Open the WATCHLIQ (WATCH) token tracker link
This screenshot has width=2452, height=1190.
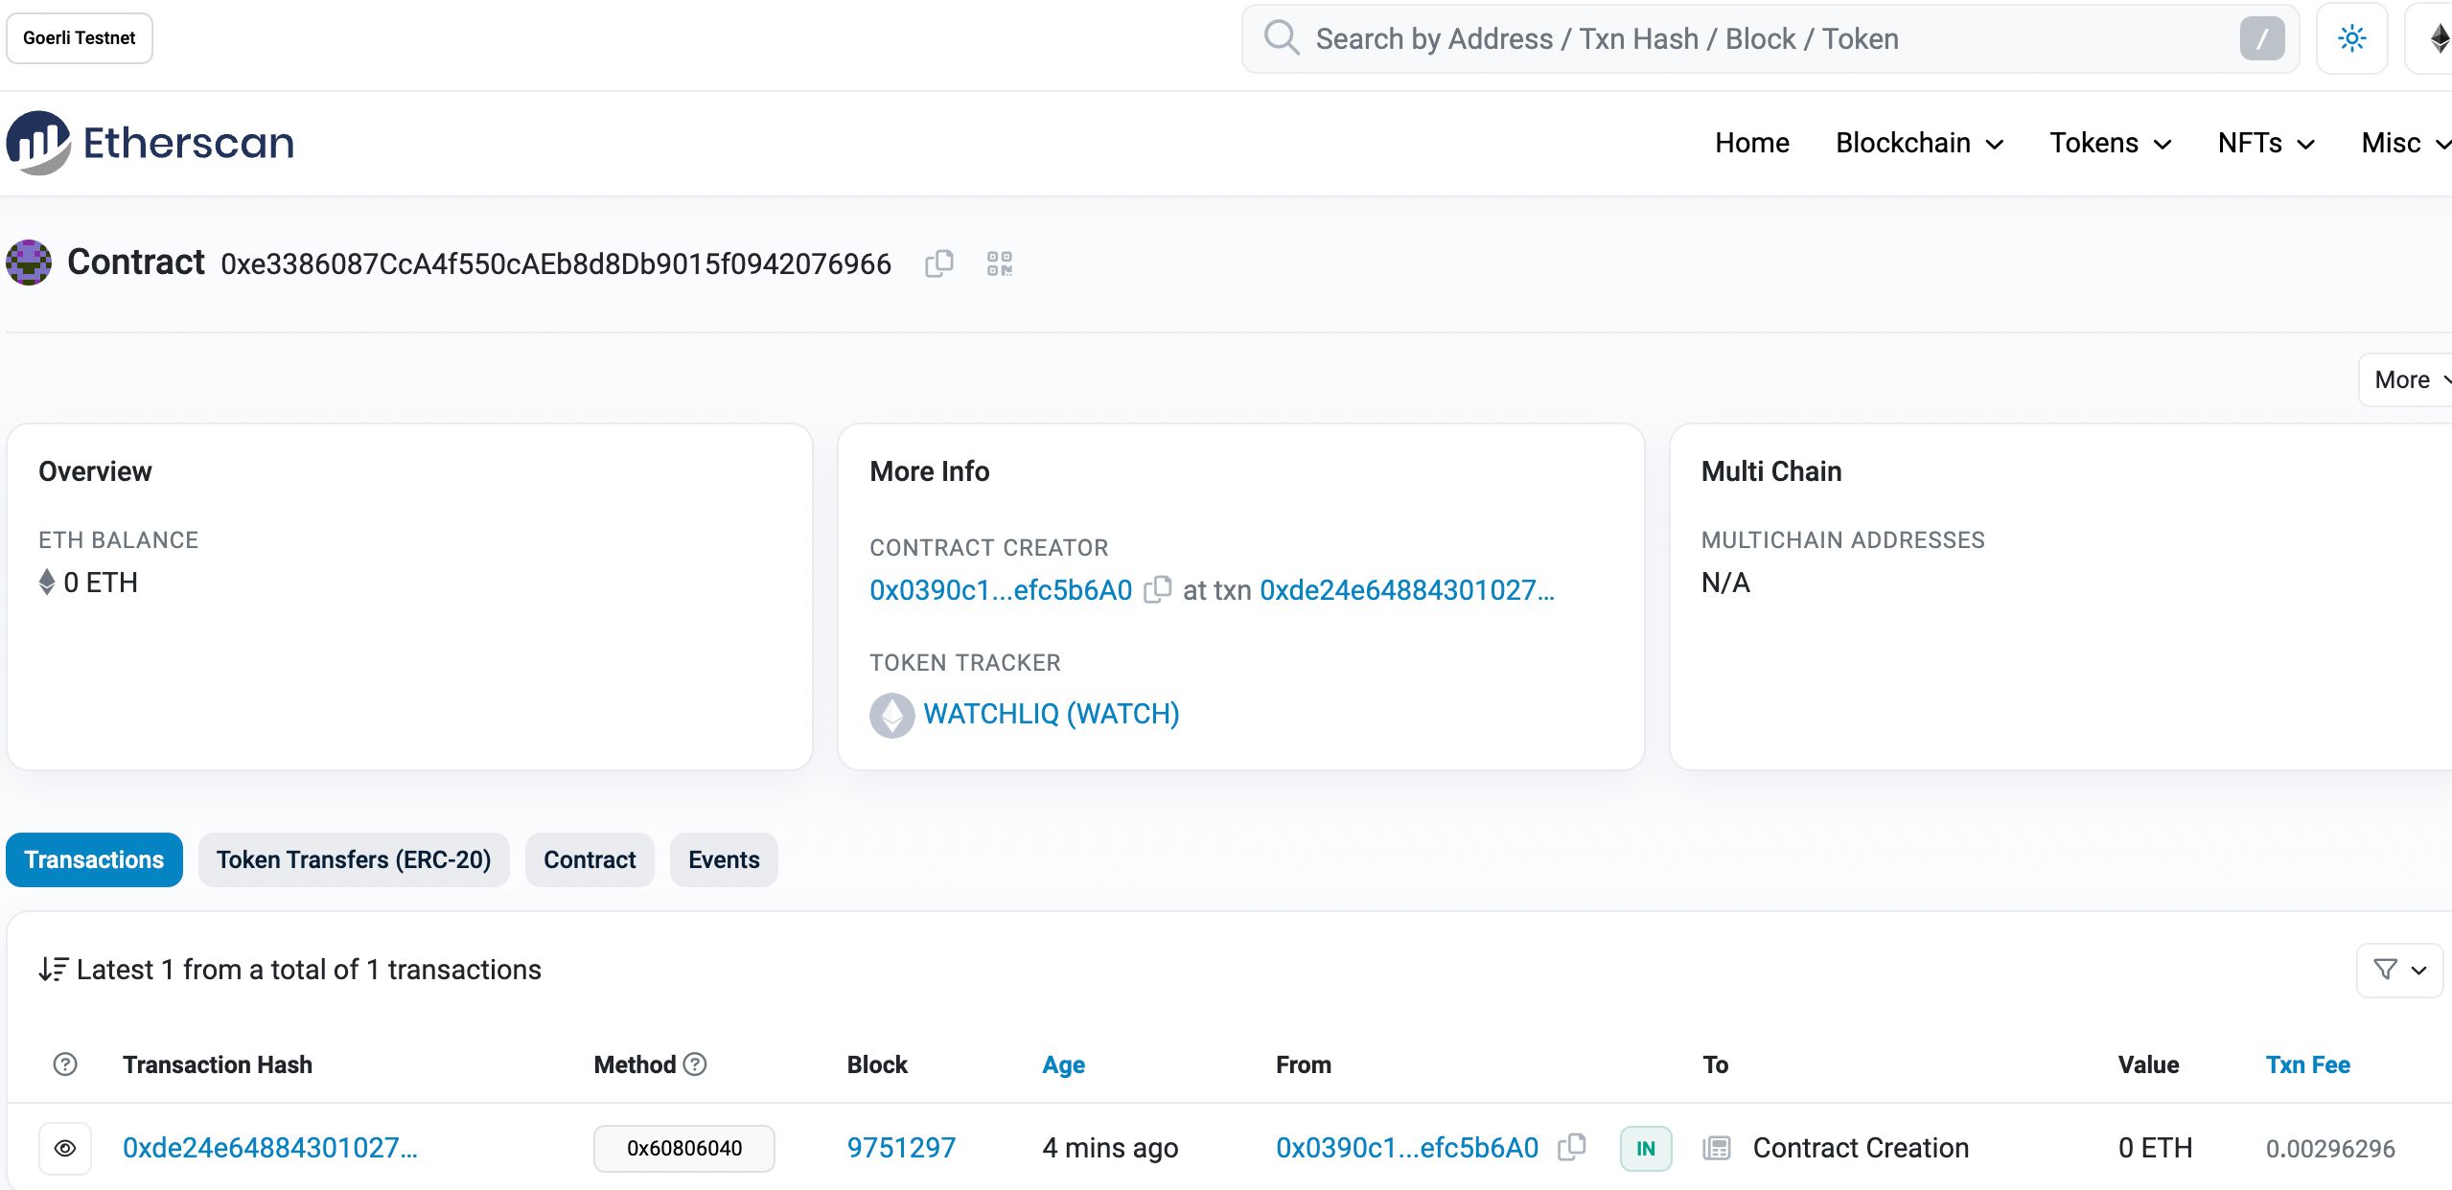pos(1052,714)
